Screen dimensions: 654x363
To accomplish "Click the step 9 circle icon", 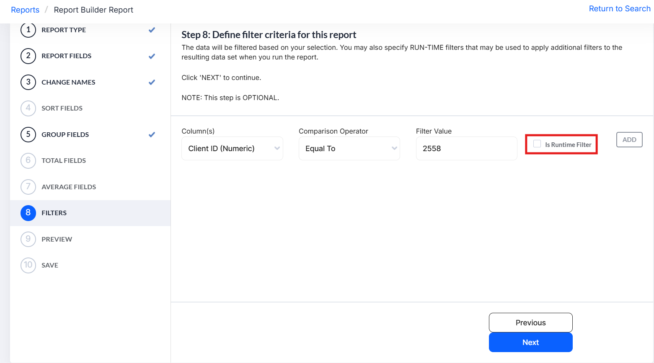I will [28, 239].
